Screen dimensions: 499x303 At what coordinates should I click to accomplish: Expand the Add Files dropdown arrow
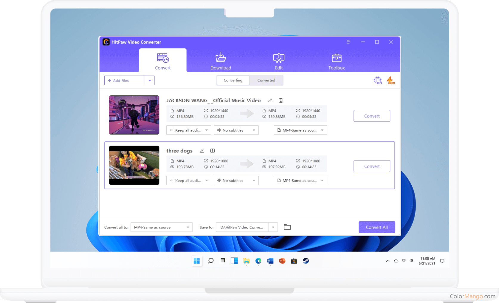pyautogui.click(x=150, y=81)
